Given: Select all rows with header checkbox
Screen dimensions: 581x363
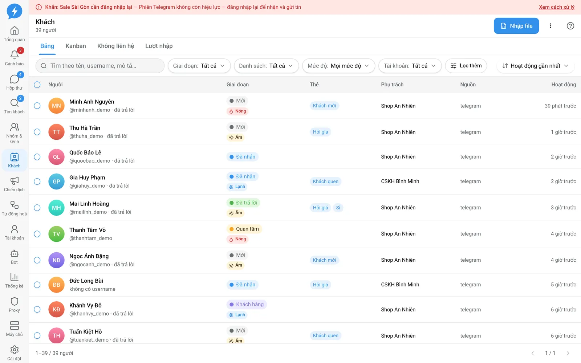Looking at the screenshot, I should 37,85.
